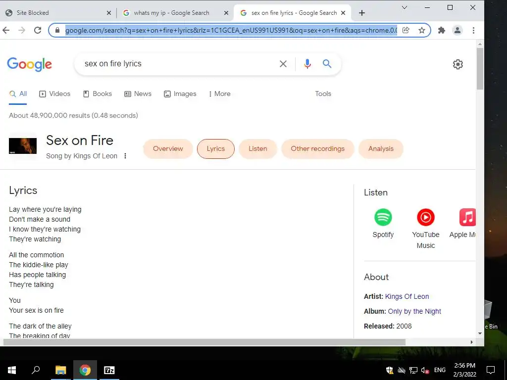Open Google settings gear
The width and height of the screenshot is (507, 380).
(457, 64)
